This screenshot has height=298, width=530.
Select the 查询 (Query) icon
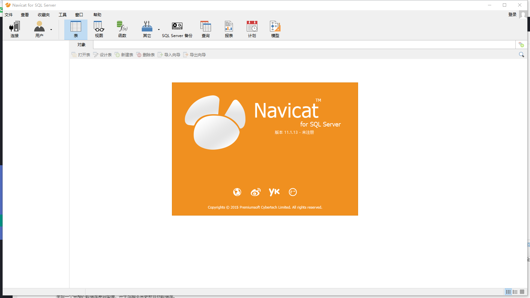pyautogui.click(x=206, y=29)
